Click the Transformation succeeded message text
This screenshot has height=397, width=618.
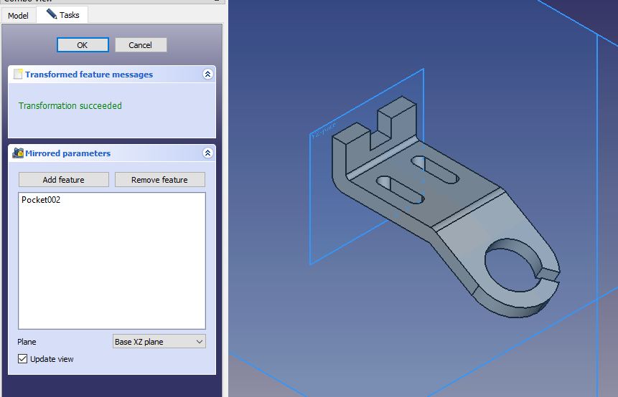70,106
